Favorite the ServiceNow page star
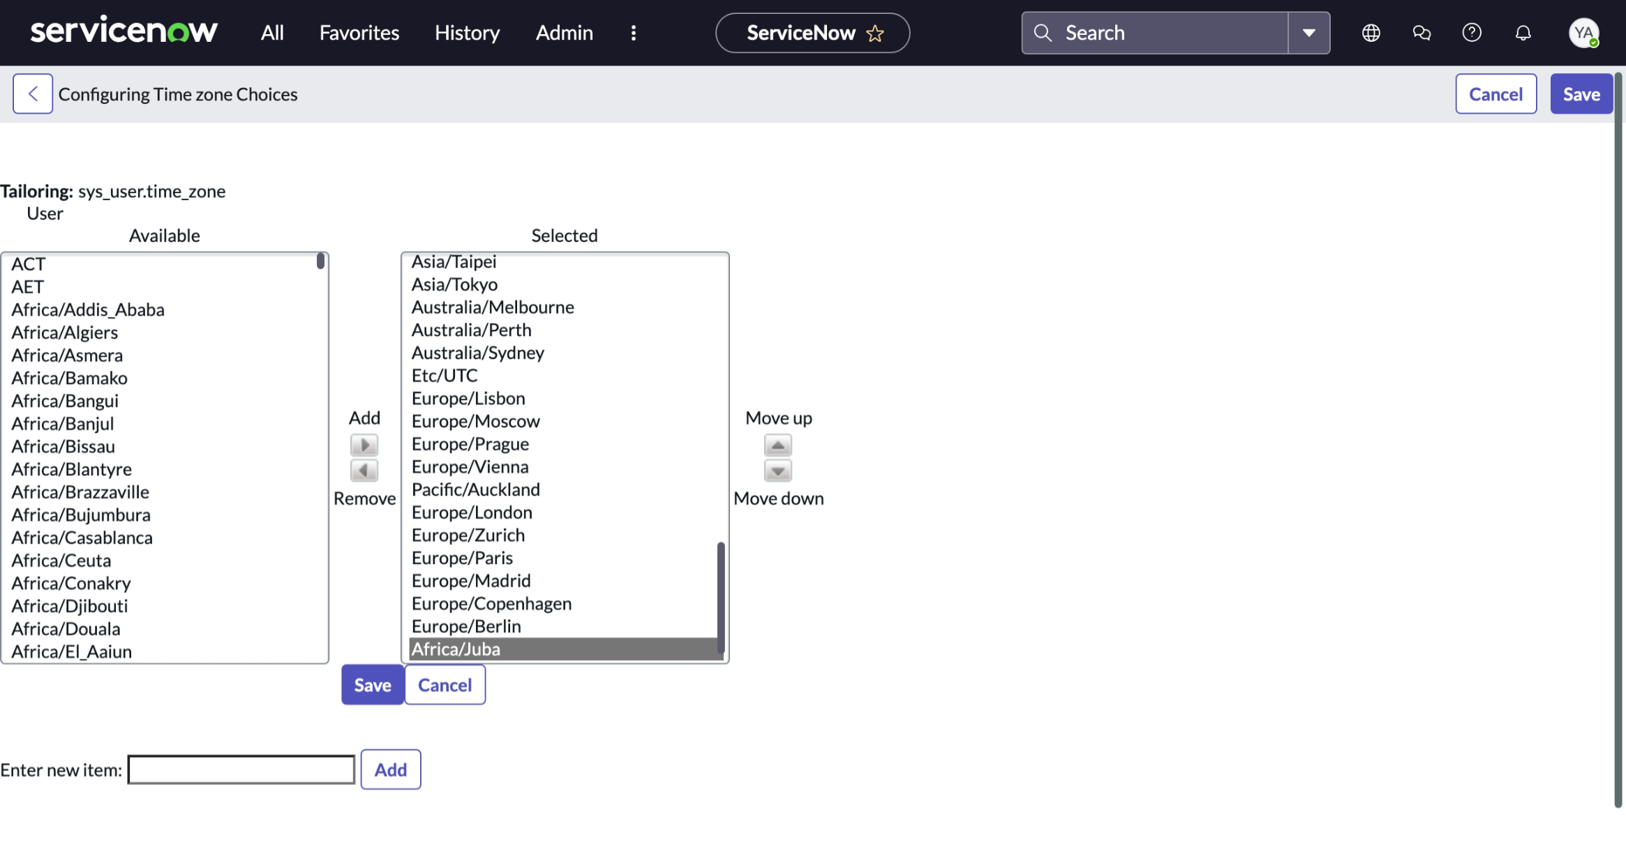The height and width of the screenshot is (863, 1626). [875, 33]
